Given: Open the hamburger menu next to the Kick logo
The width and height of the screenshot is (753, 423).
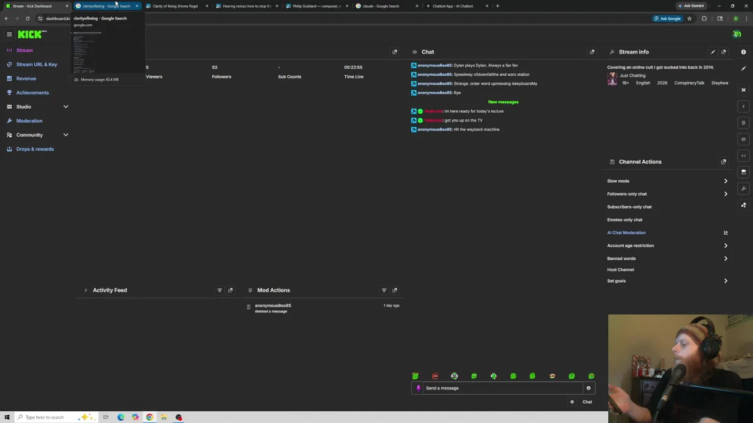Looking at the screenshot, I should (9, 35).
